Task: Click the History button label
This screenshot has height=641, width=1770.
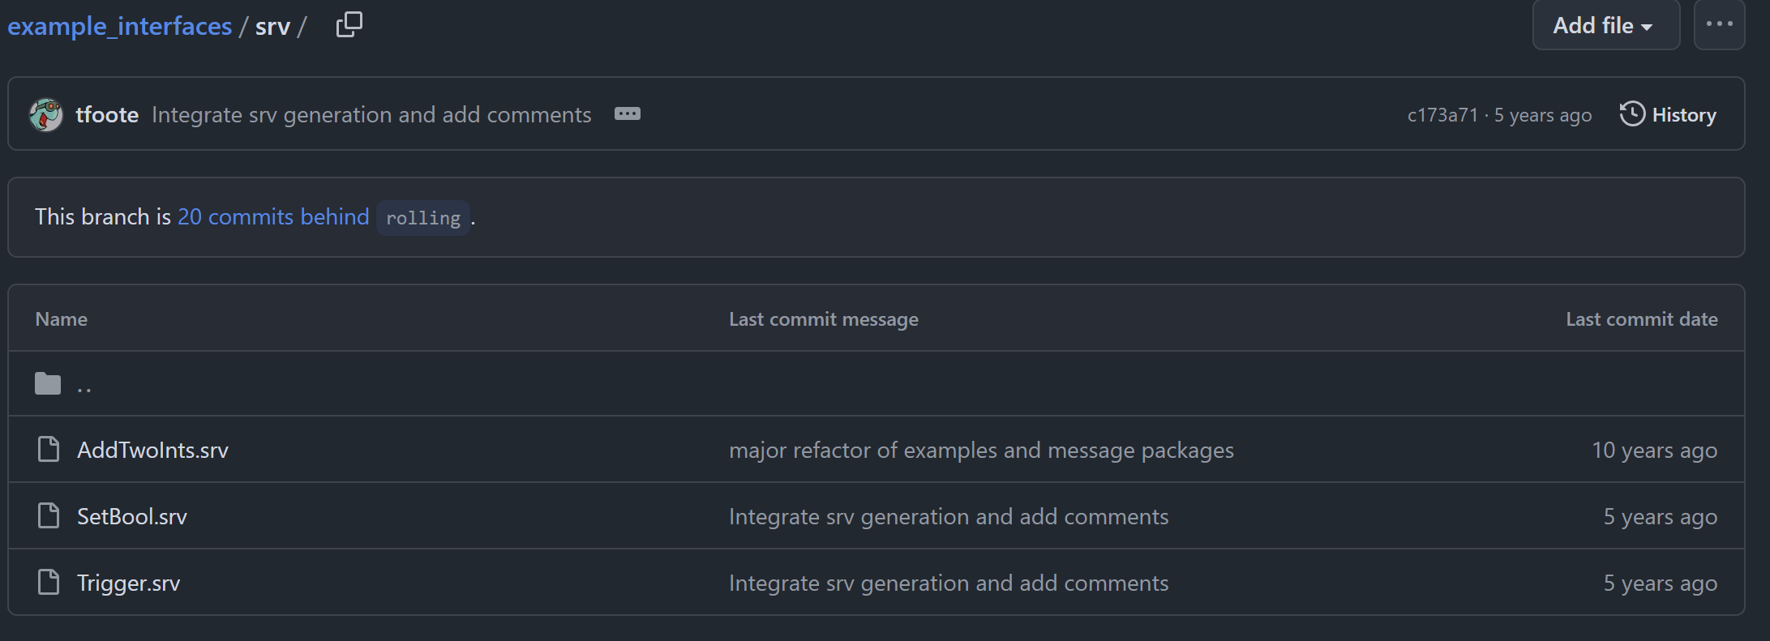Action: tap(1684, 115)
